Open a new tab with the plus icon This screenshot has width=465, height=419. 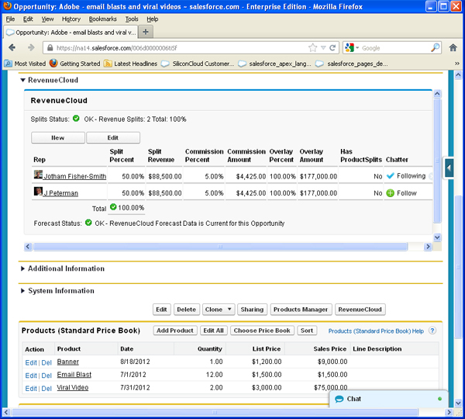coord(146,32)
